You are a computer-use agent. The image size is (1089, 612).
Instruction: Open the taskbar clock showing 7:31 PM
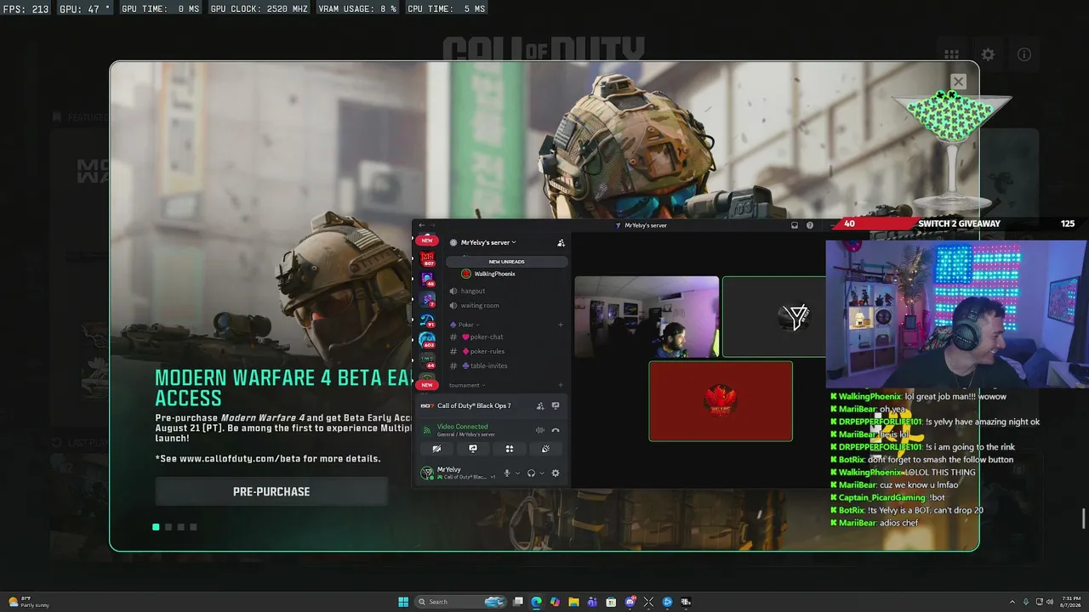click(x=1070, y=602)
